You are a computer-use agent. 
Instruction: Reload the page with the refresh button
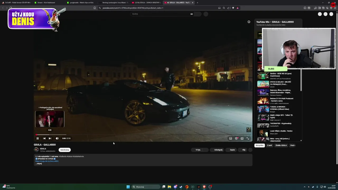(11, 8)
